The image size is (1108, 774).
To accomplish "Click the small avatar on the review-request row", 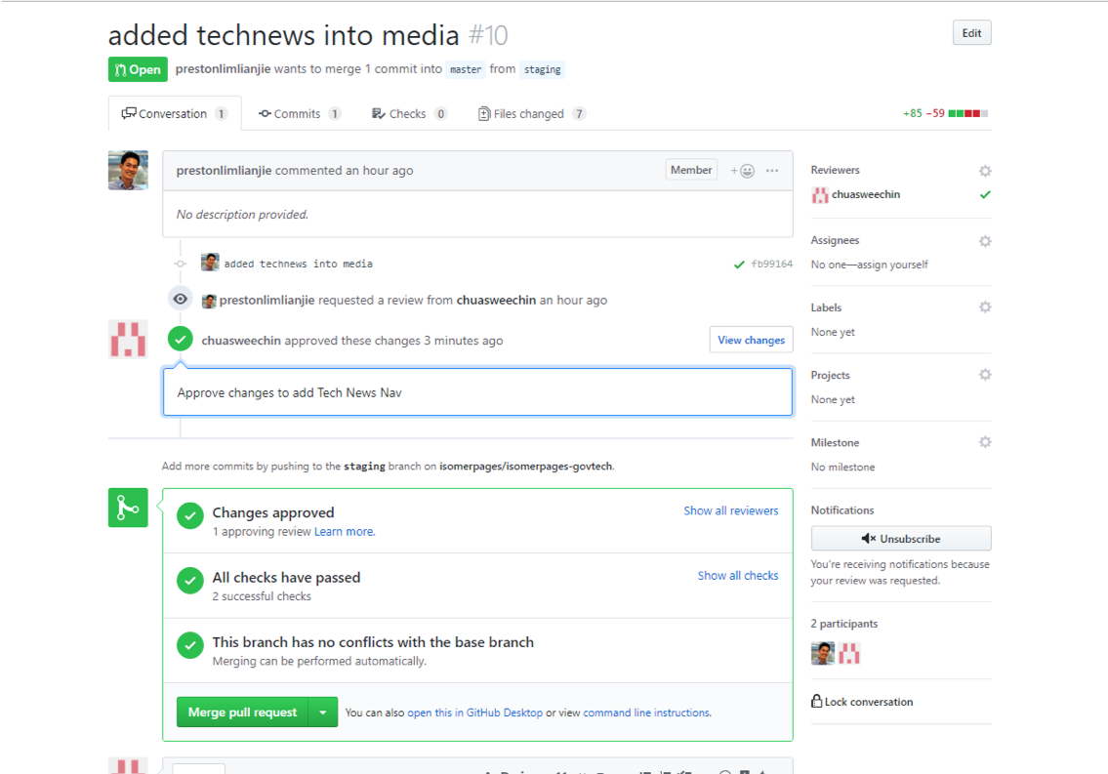I will point(209,301).
